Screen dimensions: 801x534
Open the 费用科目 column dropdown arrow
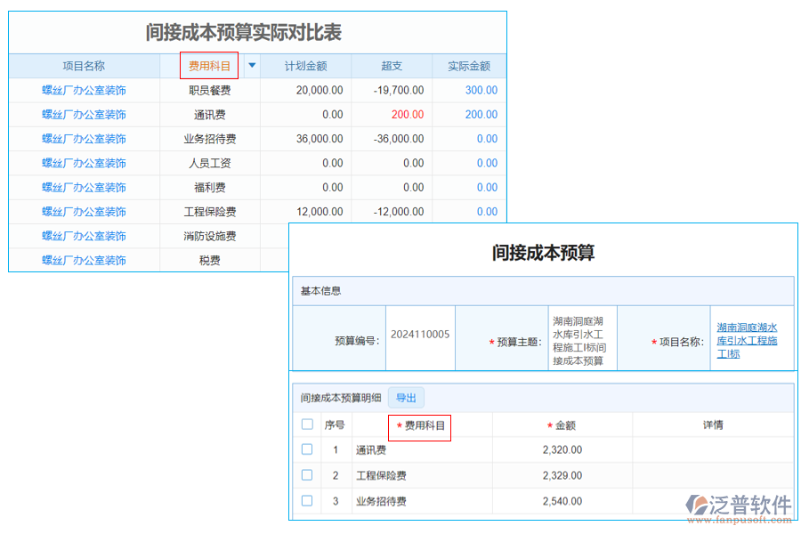[x=251, y=65]
